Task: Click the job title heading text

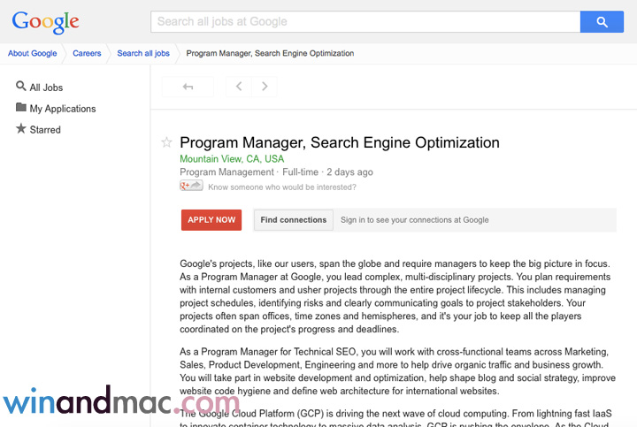Action: click(340, 143)
